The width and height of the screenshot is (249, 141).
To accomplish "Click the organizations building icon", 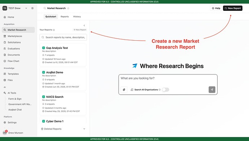I will point(132,90).
